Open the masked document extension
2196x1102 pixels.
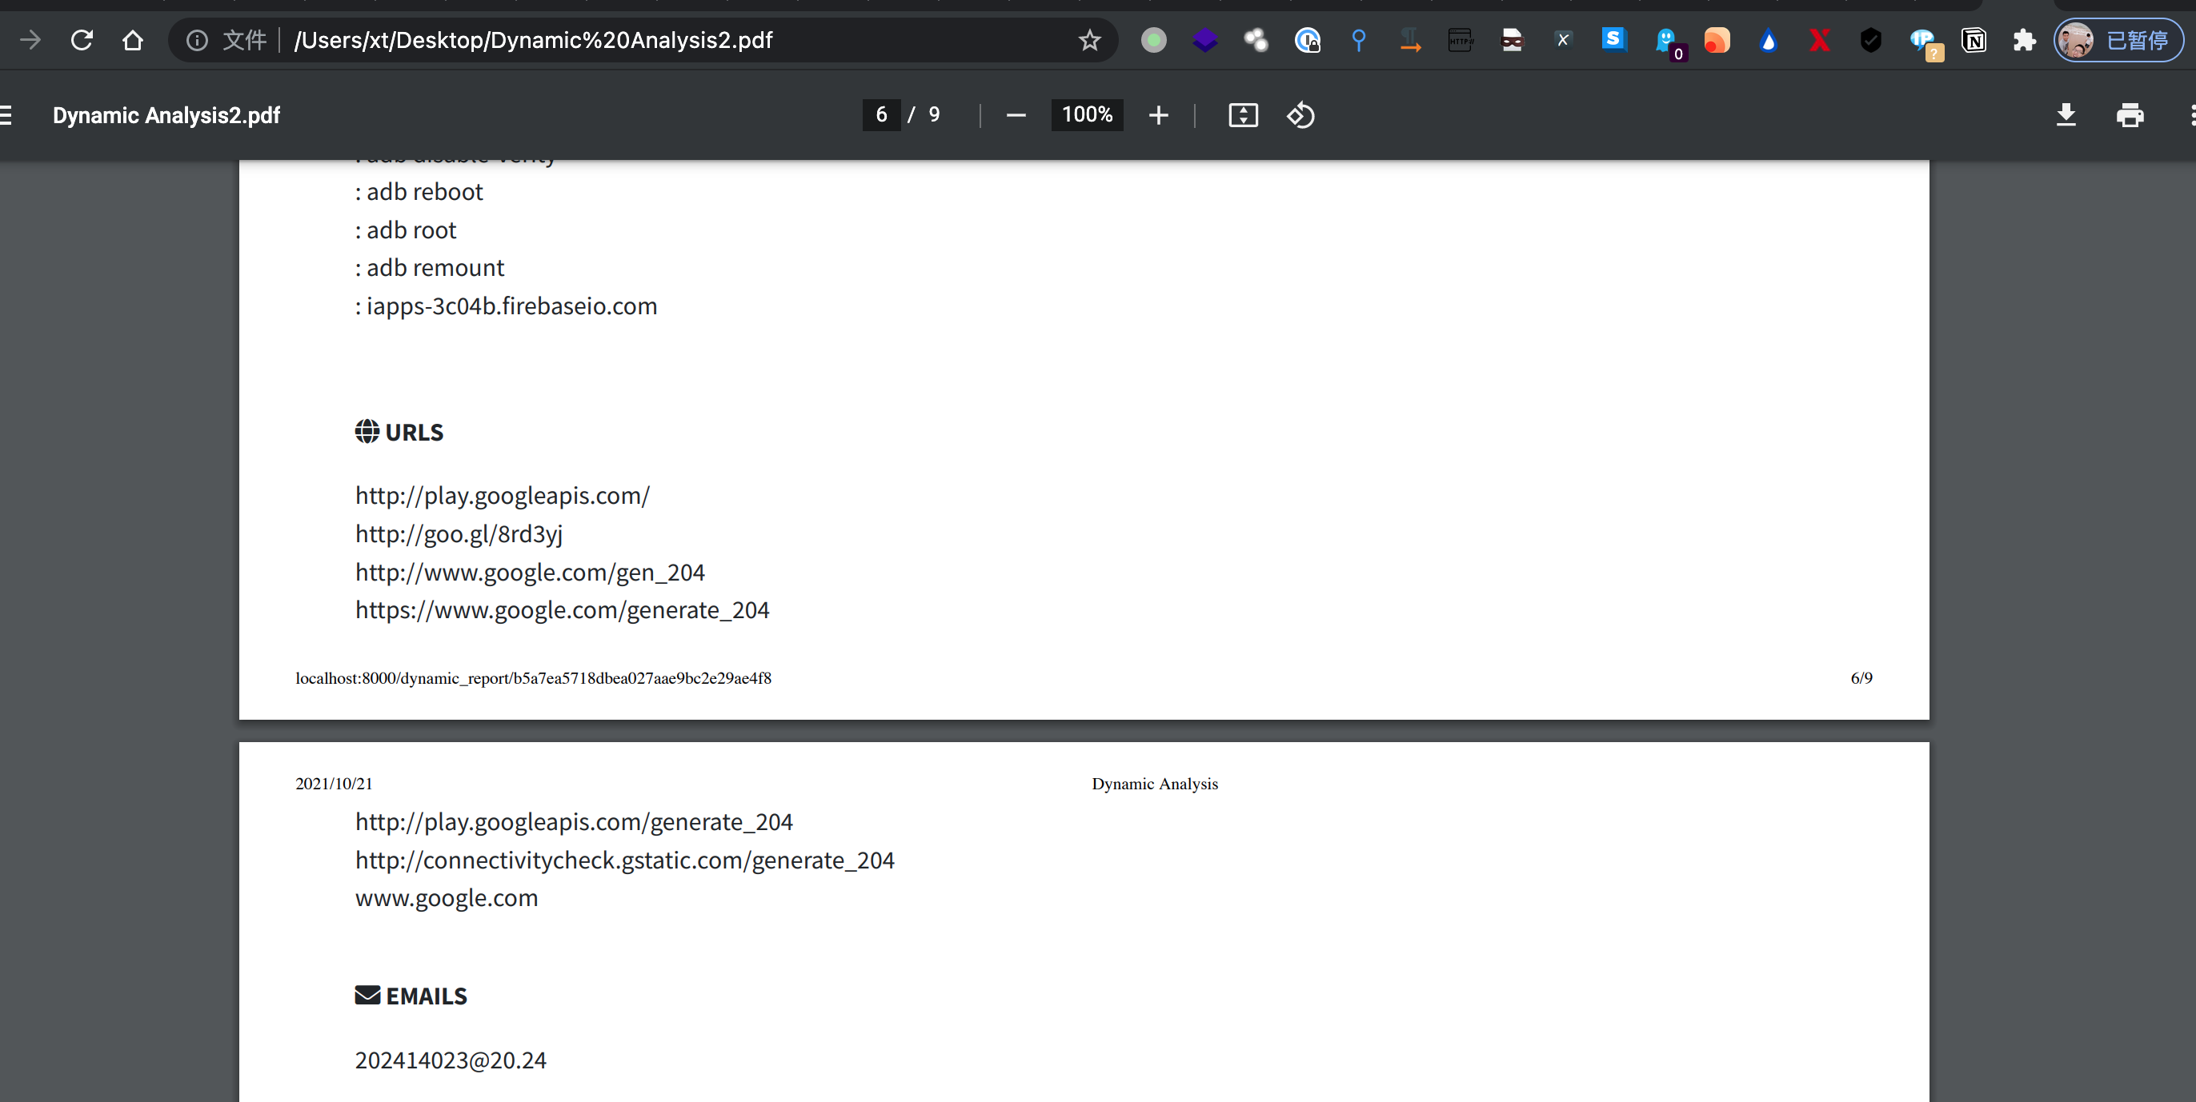click(1512, 40)
